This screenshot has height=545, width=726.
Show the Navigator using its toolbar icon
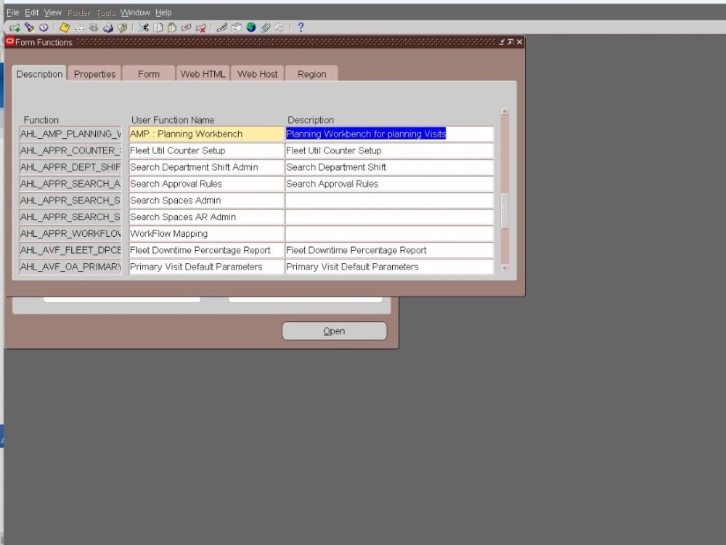point(44,28)
